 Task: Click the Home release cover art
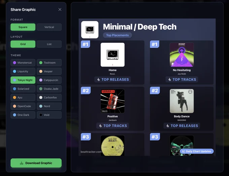[112, 55]
